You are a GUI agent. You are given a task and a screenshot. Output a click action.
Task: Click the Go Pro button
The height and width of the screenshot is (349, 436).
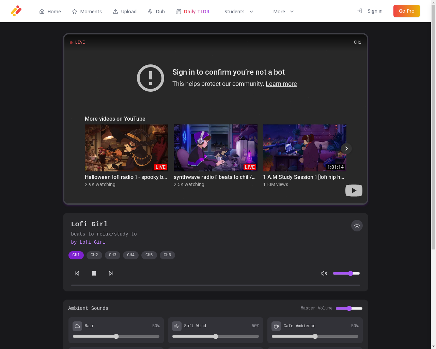click(407, 11)
